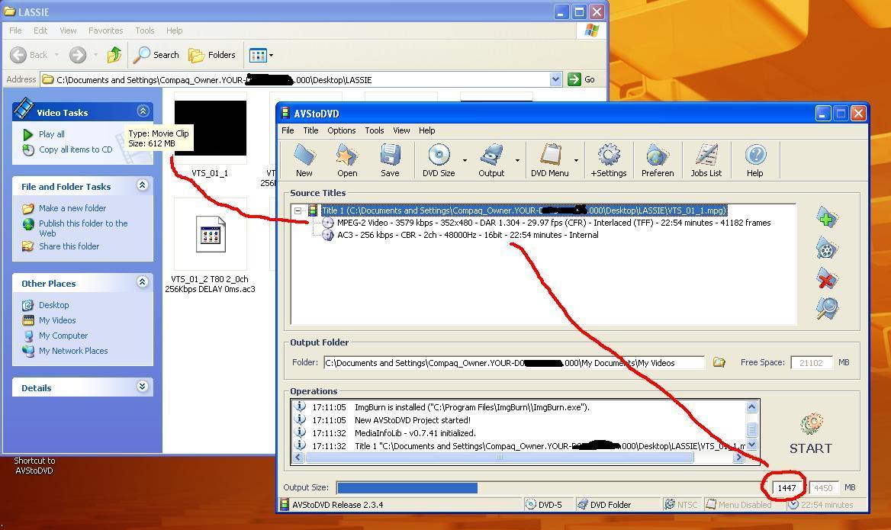Click the Operations log scroll down arrow
Viewport: 891px width, 530px height.
752,445
